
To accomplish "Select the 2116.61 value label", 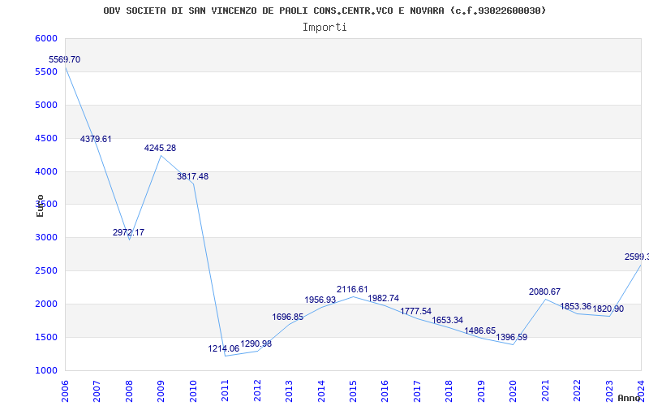I will (352, 290).
